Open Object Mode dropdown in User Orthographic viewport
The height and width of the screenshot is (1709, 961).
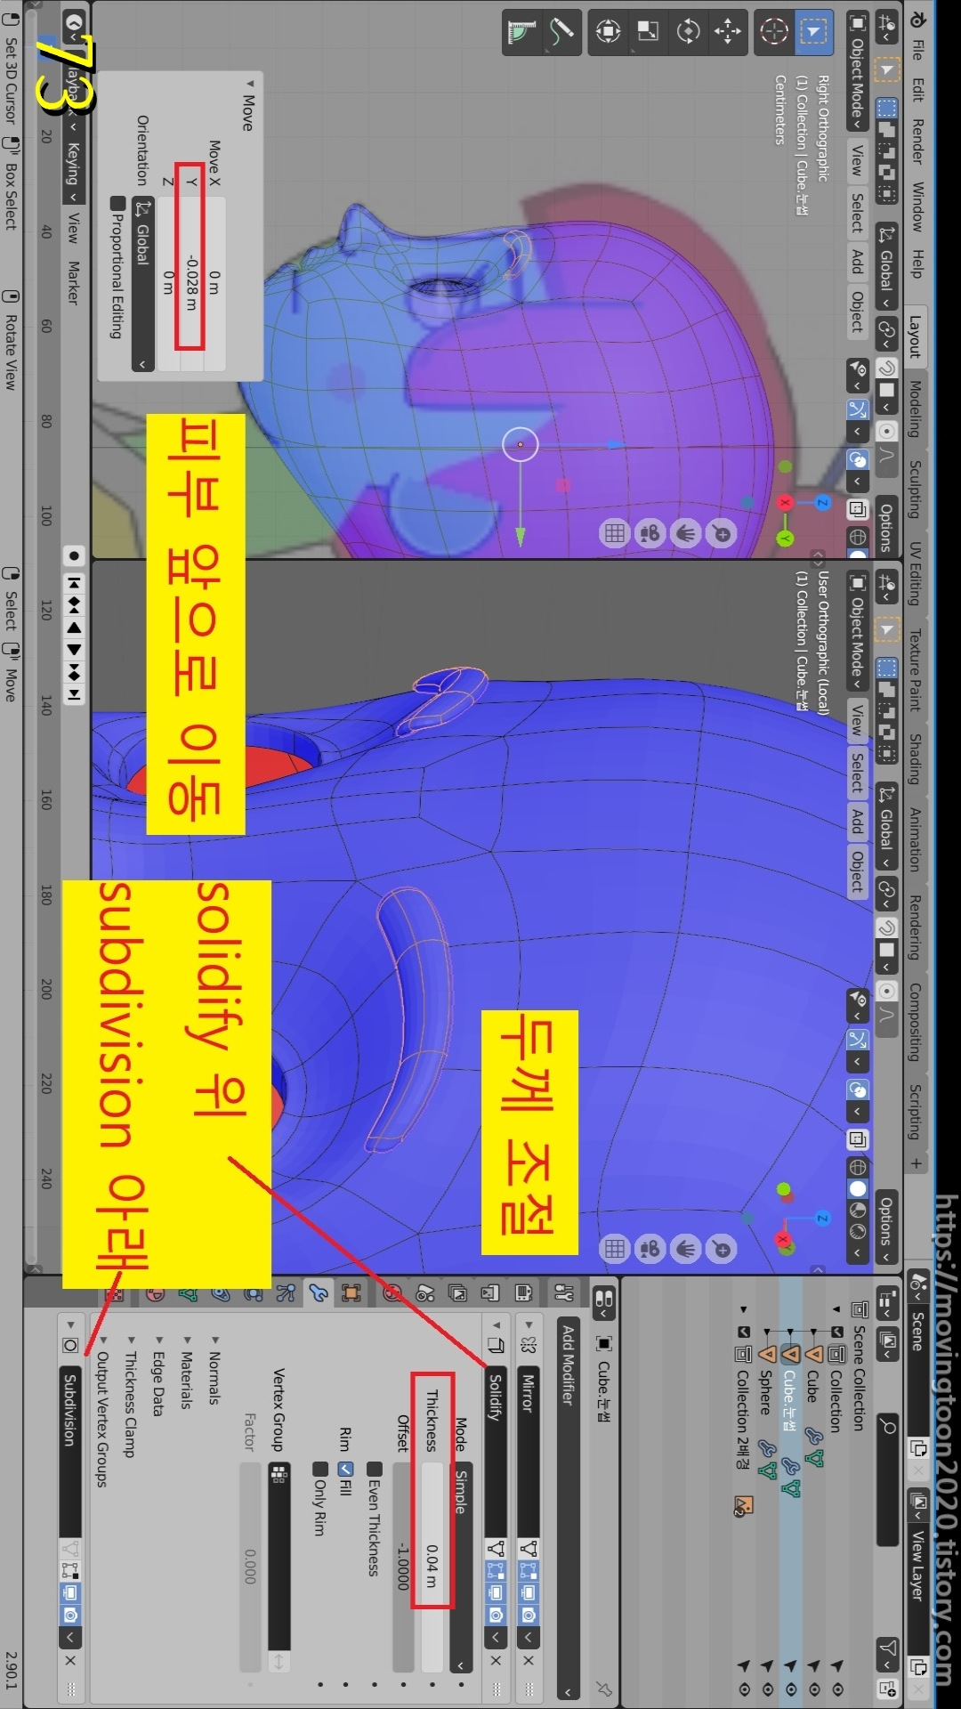pos(857,631)
